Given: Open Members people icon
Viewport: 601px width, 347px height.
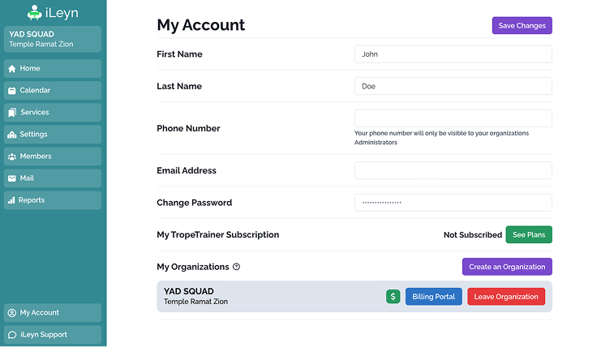Looking at the screenshot, I should point(12,156).
